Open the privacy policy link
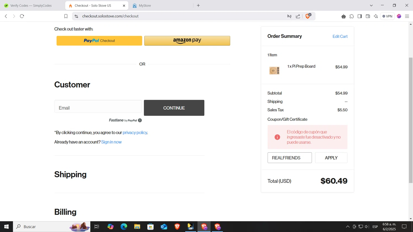This screenshot has width=413, height=232. [x=135, y=132]
